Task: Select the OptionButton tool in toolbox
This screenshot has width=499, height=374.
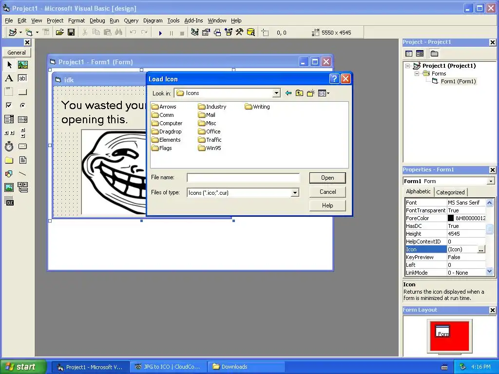Action: pyautogui.click(x=22, y=105)
